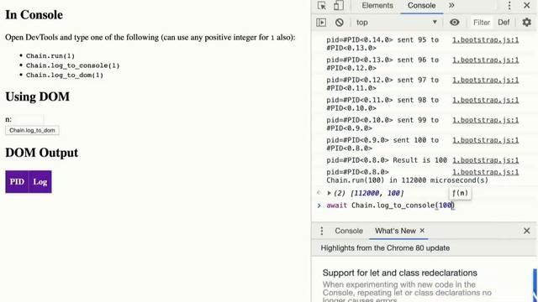Activate the inspect element picker icon
The width and height of the screenshot is (538, 302).
click(322, 6)
